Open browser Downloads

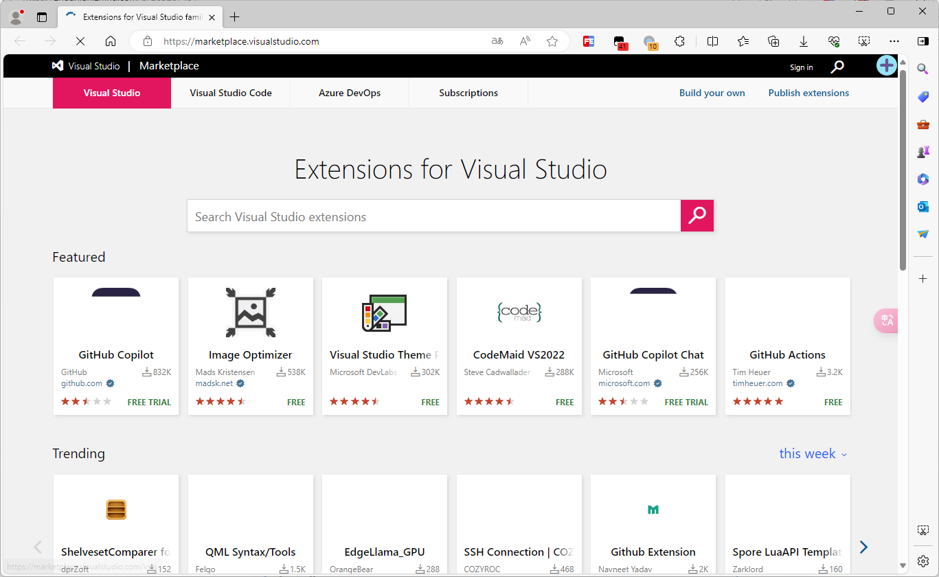coord(804,41)
